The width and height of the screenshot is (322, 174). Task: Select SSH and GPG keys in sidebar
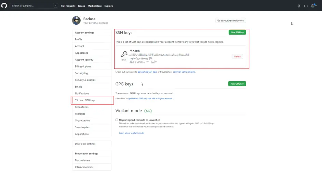[85, 100]
